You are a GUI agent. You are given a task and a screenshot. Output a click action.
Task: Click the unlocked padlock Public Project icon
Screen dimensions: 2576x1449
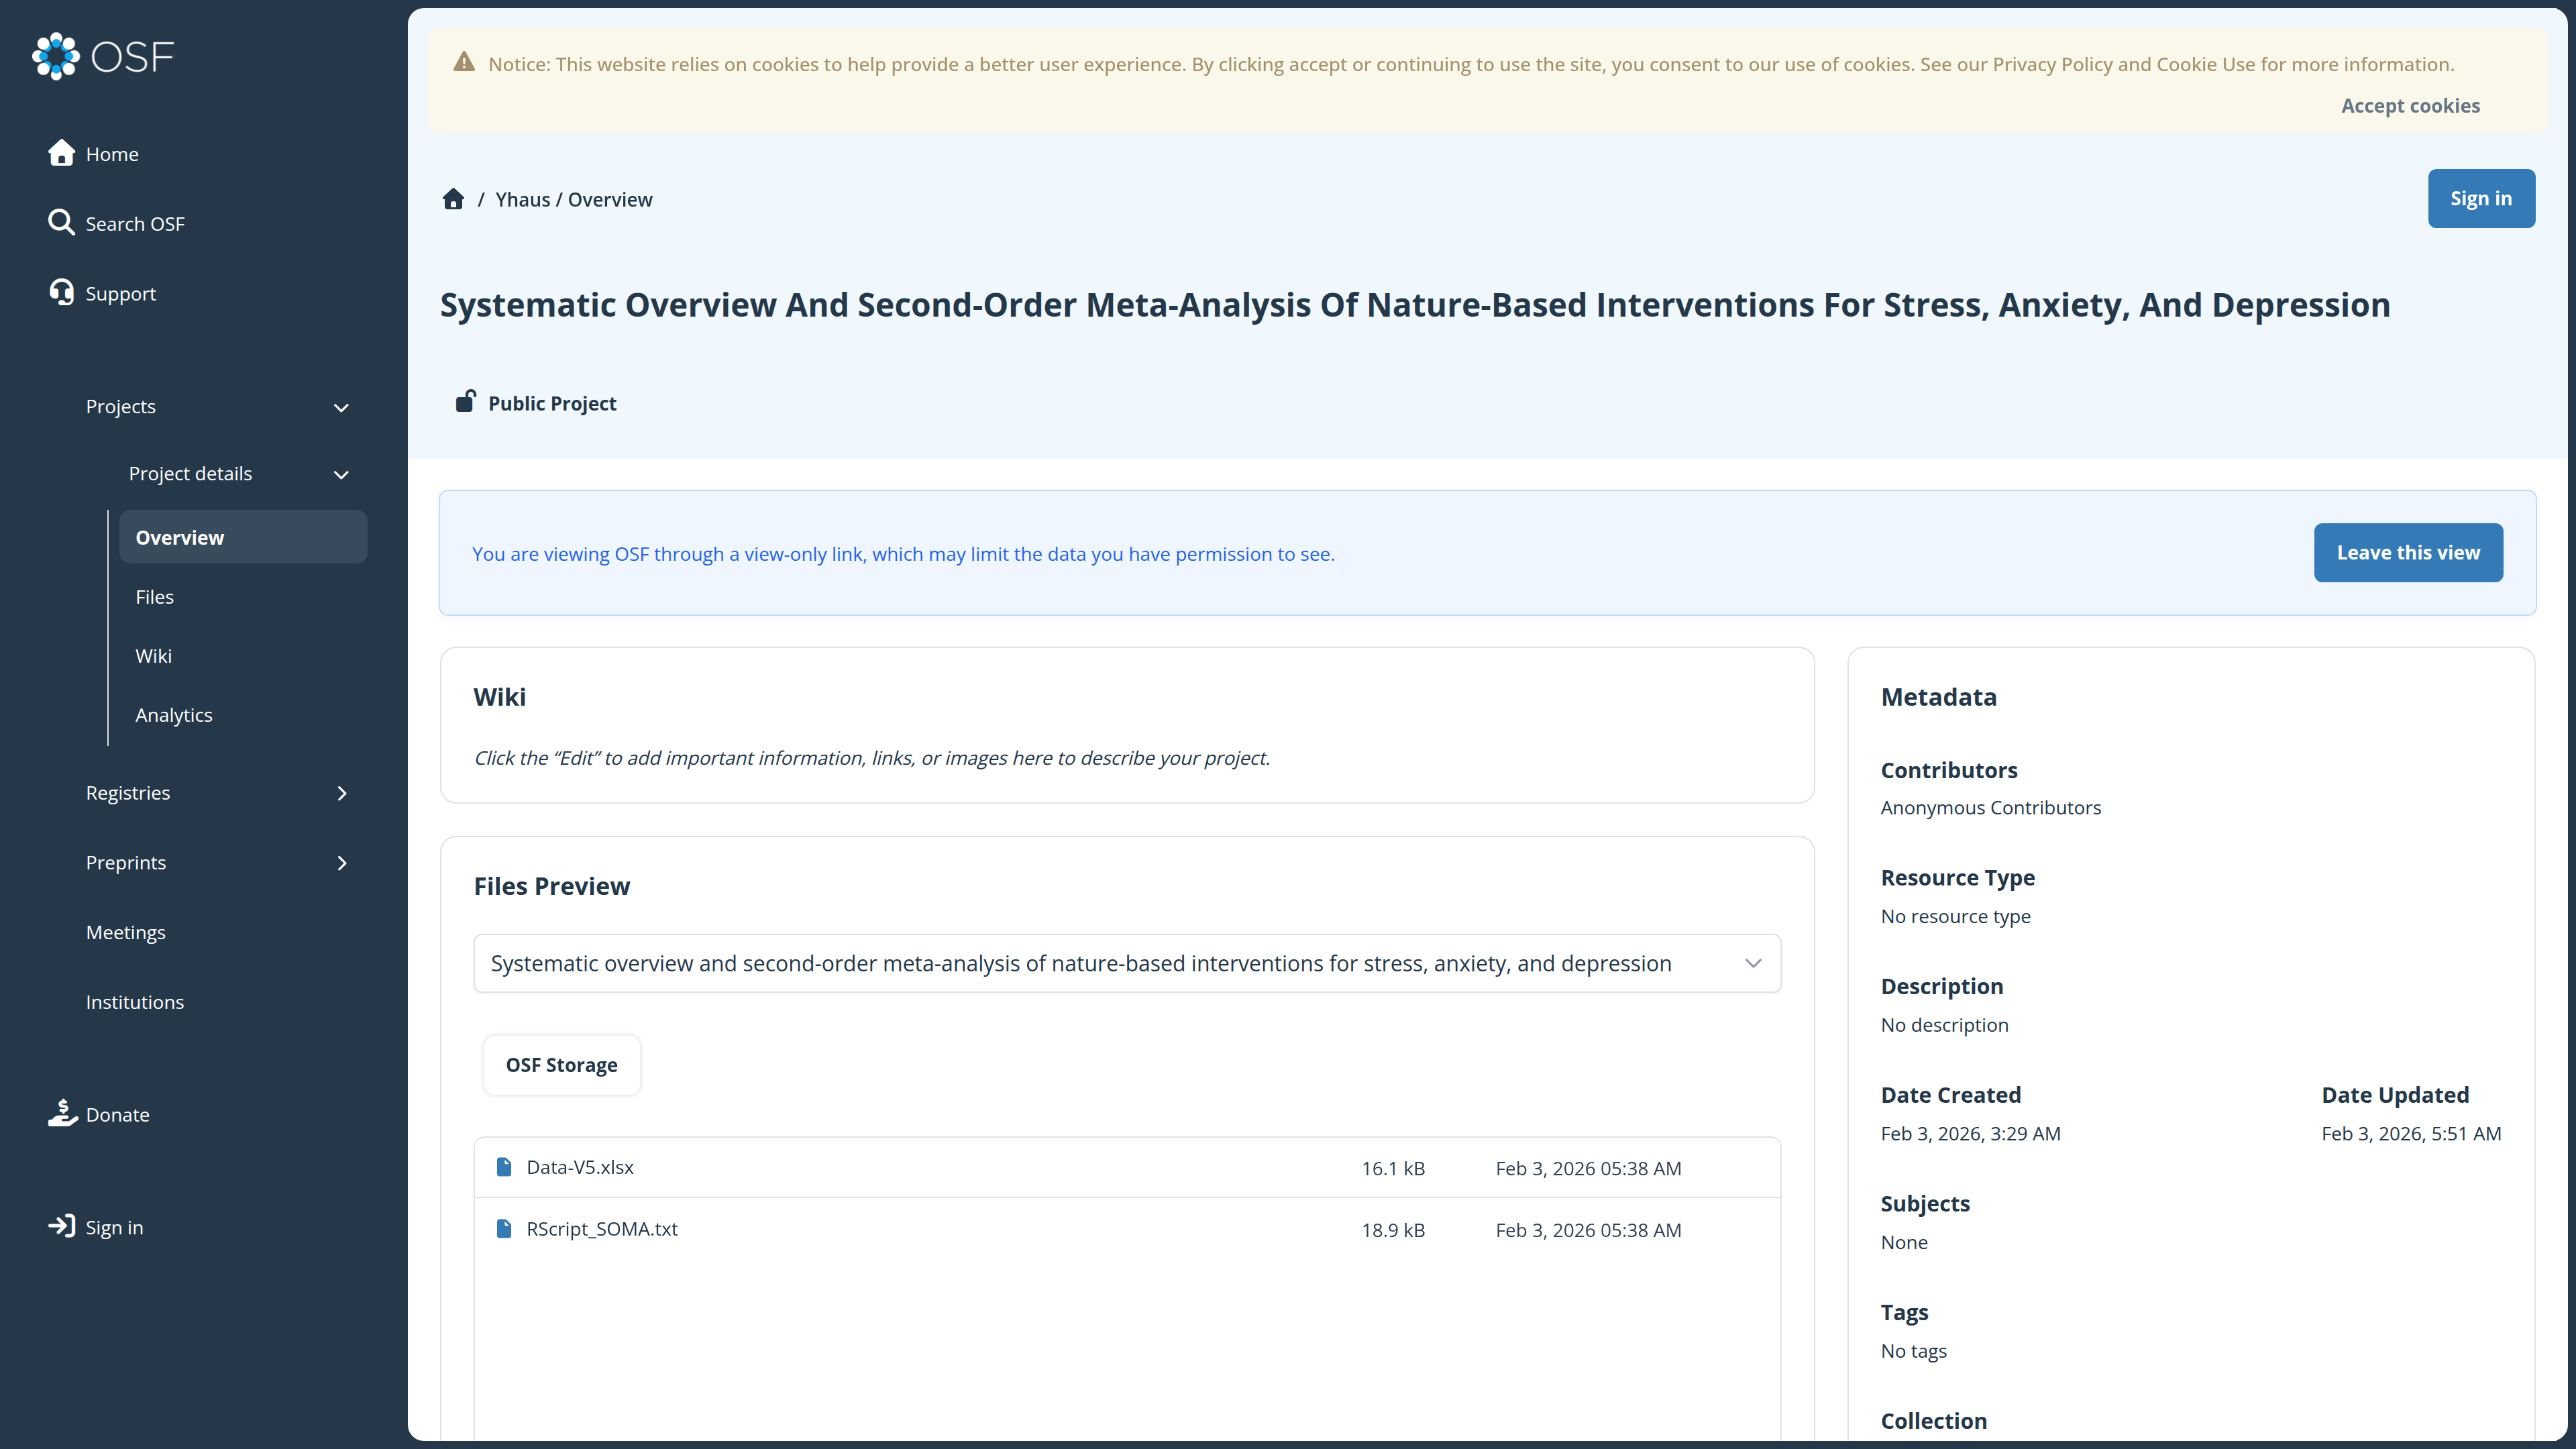[466, 401]
